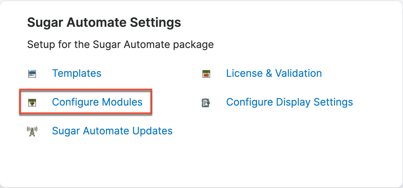Open Configure Display Settings

pos(289,102)
